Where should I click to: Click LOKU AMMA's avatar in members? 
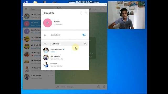point(46,57)
